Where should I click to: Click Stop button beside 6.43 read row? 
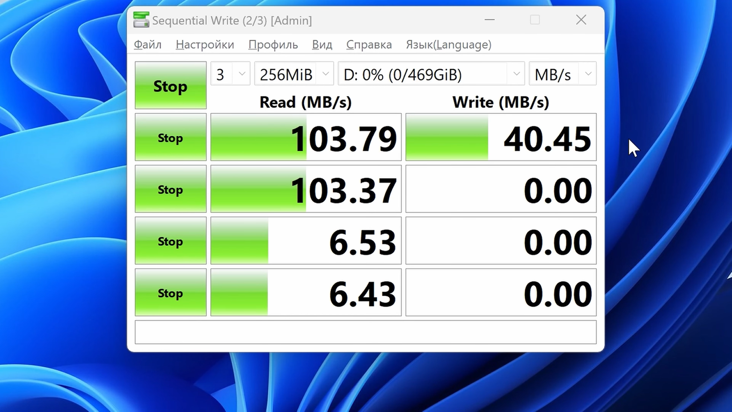(170, 292)
